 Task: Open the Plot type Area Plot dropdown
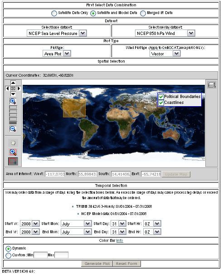[57, 54]
